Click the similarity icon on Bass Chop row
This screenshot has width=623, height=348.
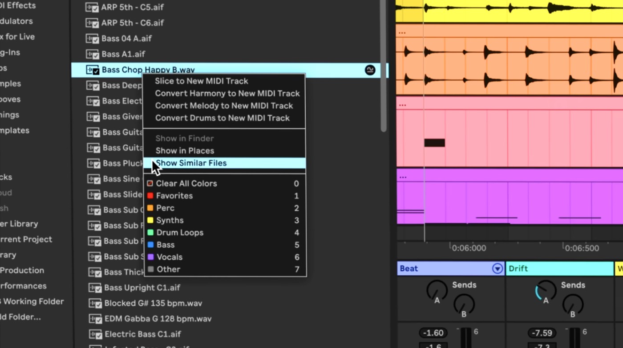click(x=370, y=70)
